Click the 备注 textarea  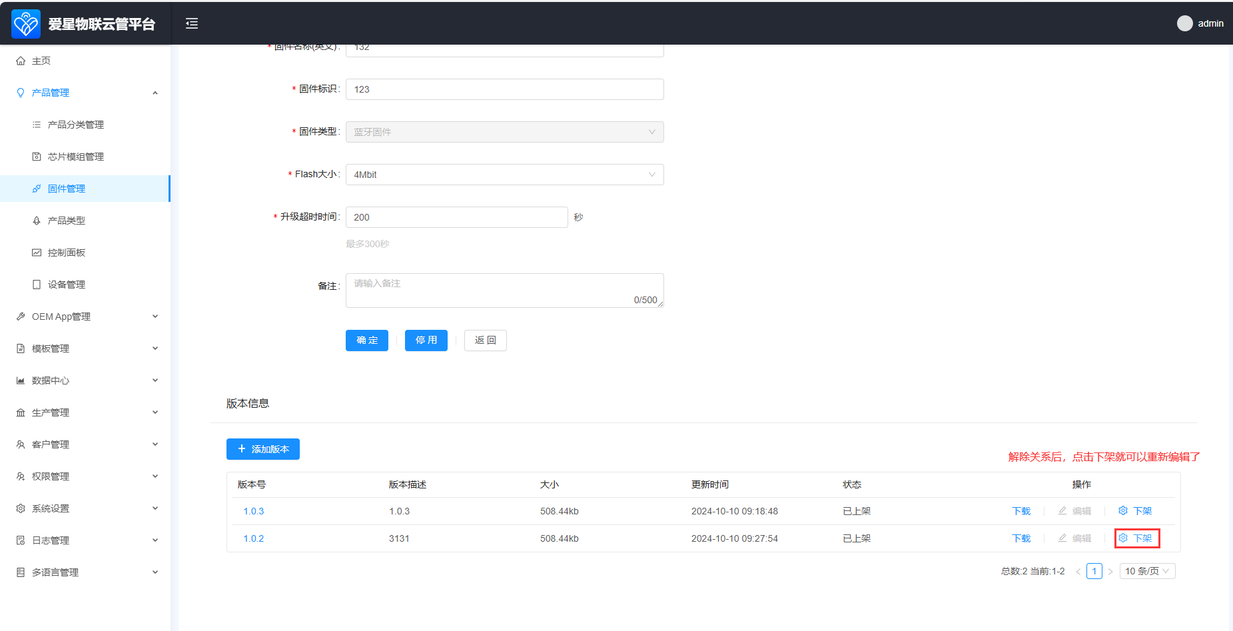(504, 291)
